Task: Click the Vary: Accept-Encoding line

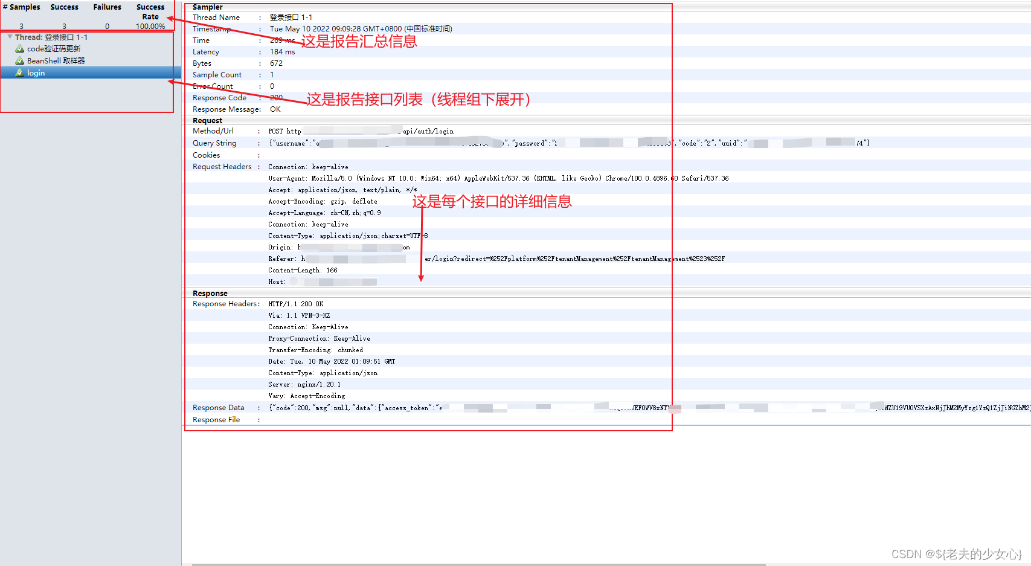Action: 307,396
